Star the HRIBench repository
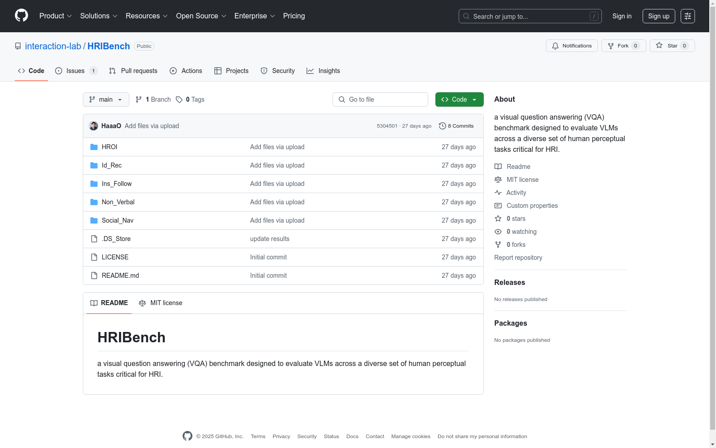Viewport: 716px width, 448px height. click(x=672, y=46)
